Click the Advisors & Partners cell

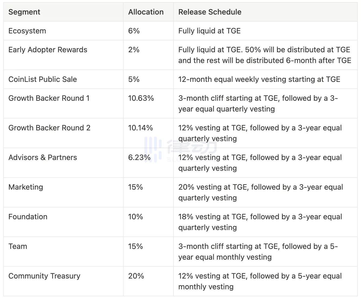[x=43, y=158]
